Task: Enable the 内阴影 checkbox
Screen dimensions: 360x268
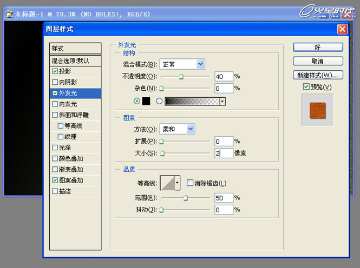Action: [x=55, y=82]
